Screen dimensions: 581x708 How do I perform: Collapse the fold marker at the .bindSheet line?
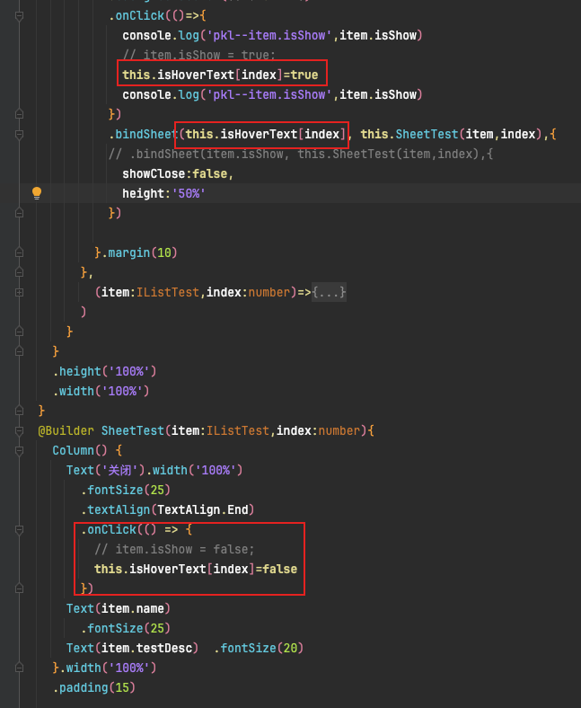pyautogui.click(x=20, y=134)
